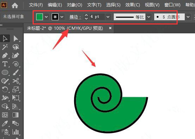The height and width of the screenshot is (139, 195).
Task: Select the Ellipse tool
Action: [5, 72]
